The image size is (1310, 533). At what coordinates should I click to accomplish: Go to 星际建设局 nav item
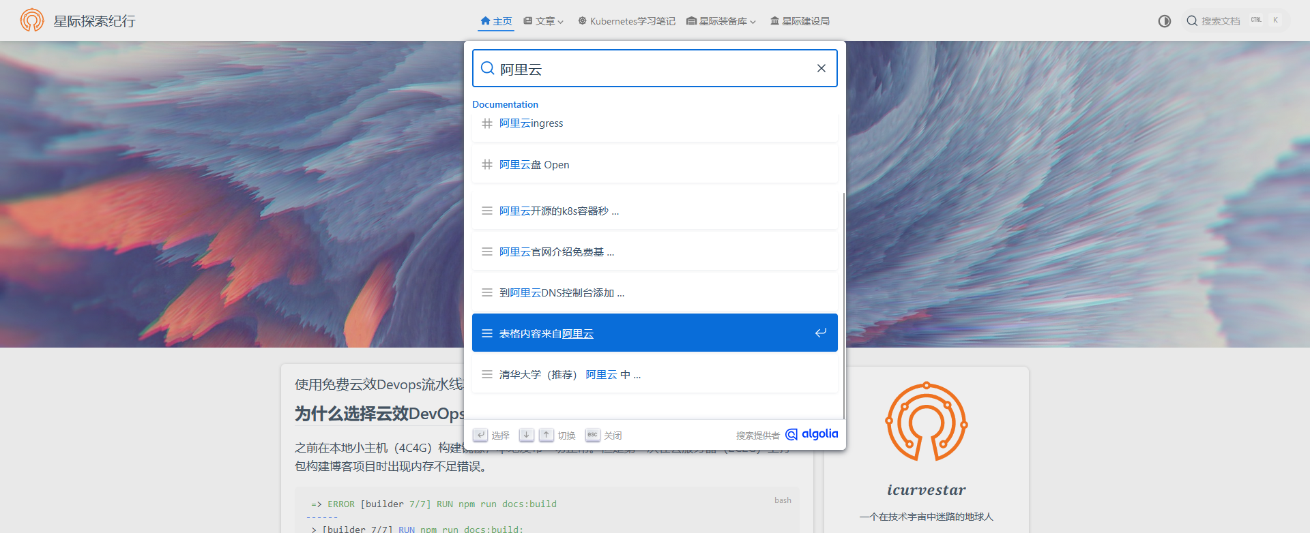click(800, 21)
